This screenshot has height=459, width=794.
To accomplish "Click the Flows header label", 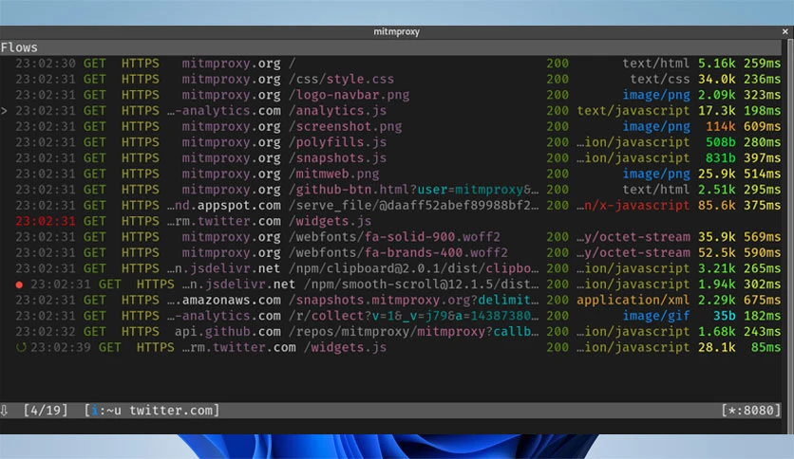I will coord(19,47).
